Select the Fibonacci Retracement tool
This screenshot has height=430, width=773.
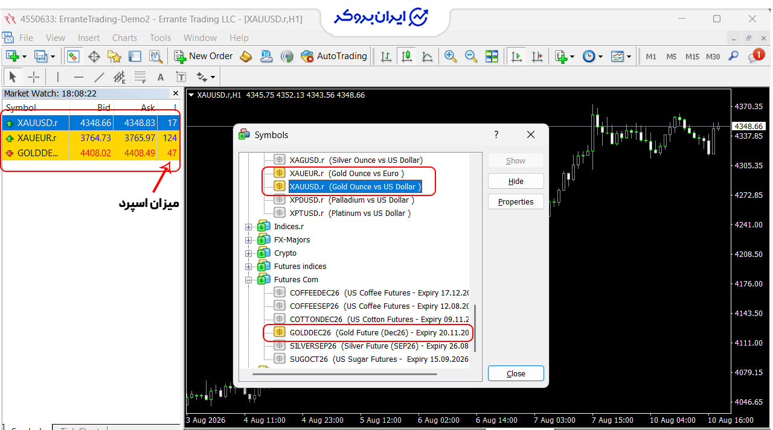click(140, 77)
